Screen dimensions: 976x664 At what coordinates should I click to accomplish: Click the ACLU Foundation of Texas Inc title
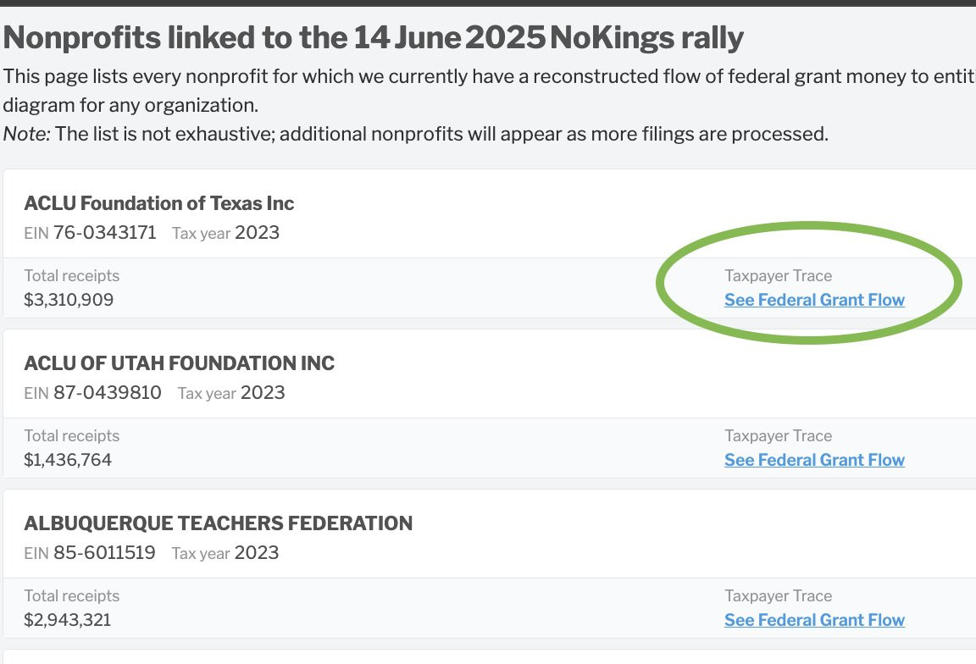click(x=159, y=203)
